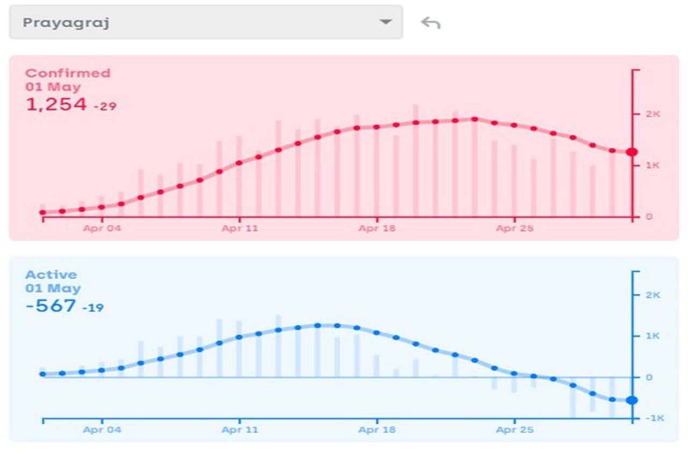Click Apr 18 label on Active chart axis
Viewport: 688px width, 454px height.
pos(377,430)
